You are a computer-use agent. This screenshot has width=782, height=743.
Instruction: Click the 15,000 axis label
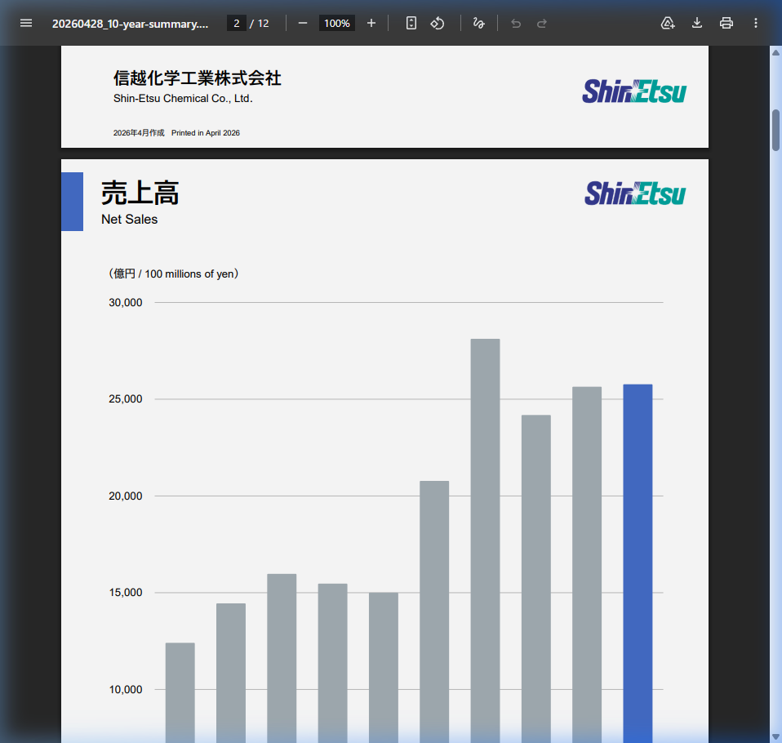click(x=125, y=592)
